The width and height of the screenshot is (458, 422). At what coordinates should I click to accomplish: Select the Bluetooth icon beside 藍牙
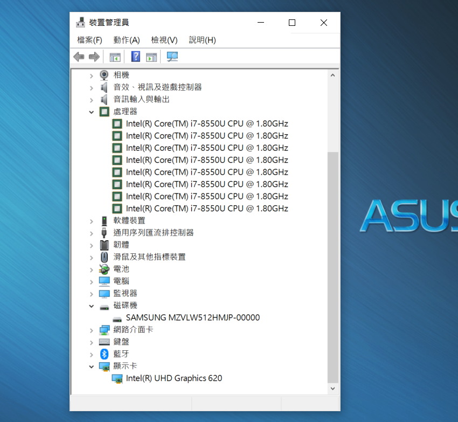point(105,354)
